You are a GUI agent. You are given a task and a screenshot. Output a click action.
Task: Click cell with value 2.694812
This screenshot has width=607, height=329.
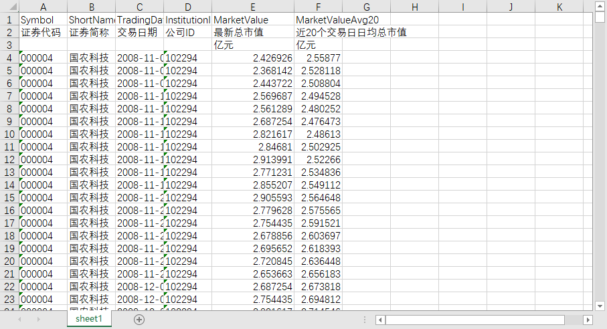(x=318, y=300)
